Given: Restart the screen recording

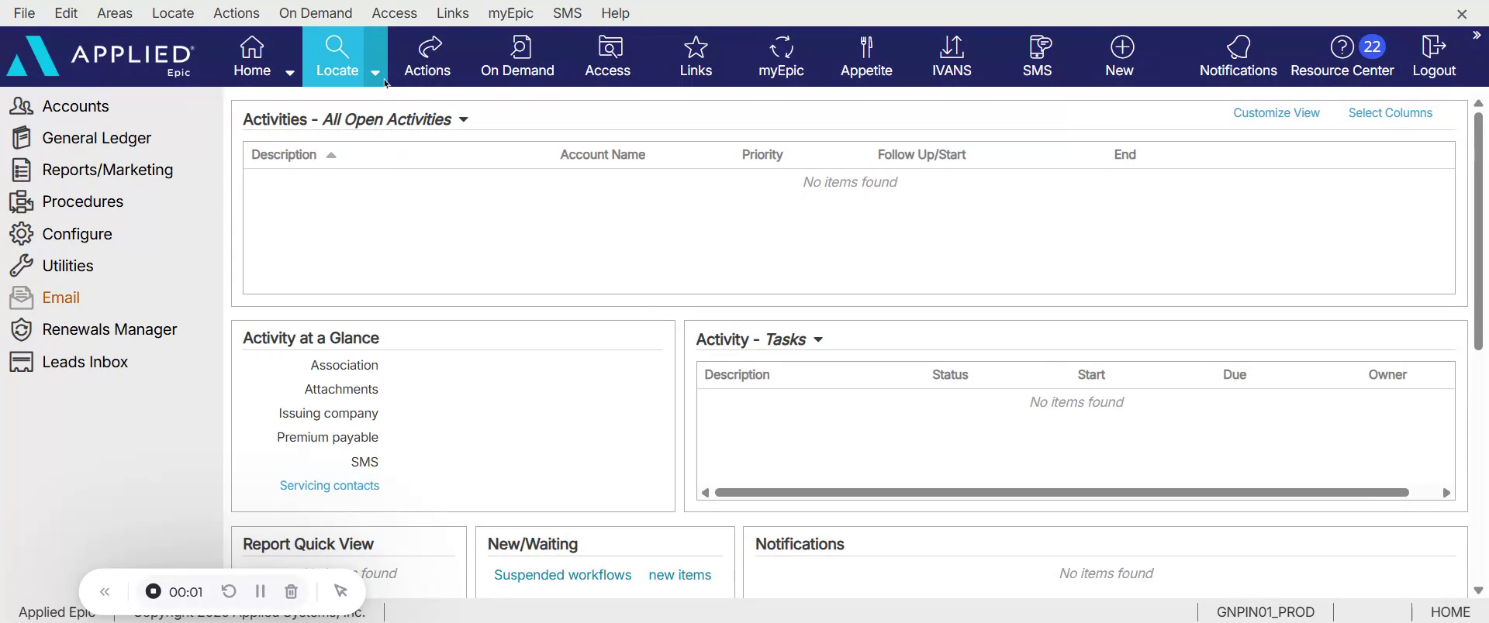Looking at the screenshot, I should click(x=229, y=591).
